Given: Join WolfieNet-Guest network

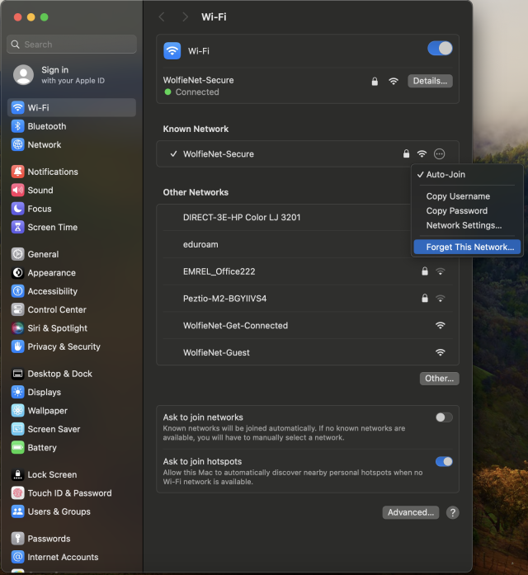Looking at the screenshot, I should (x=308, y=352).
